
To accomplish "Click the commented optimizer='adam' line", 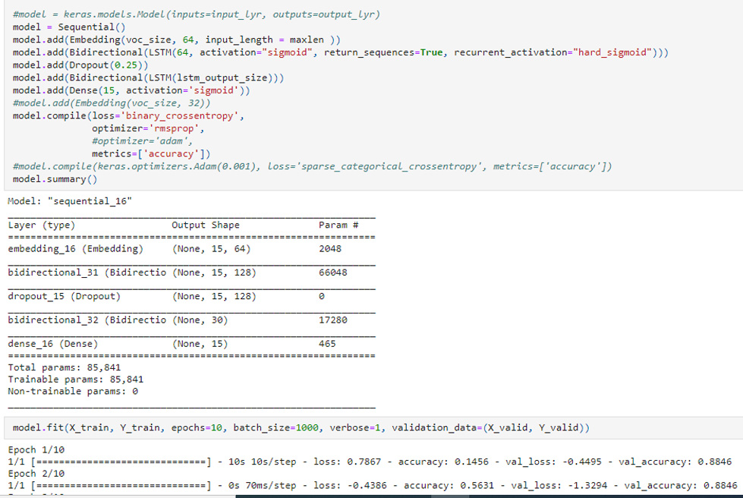I will click(x=142, y=141).
